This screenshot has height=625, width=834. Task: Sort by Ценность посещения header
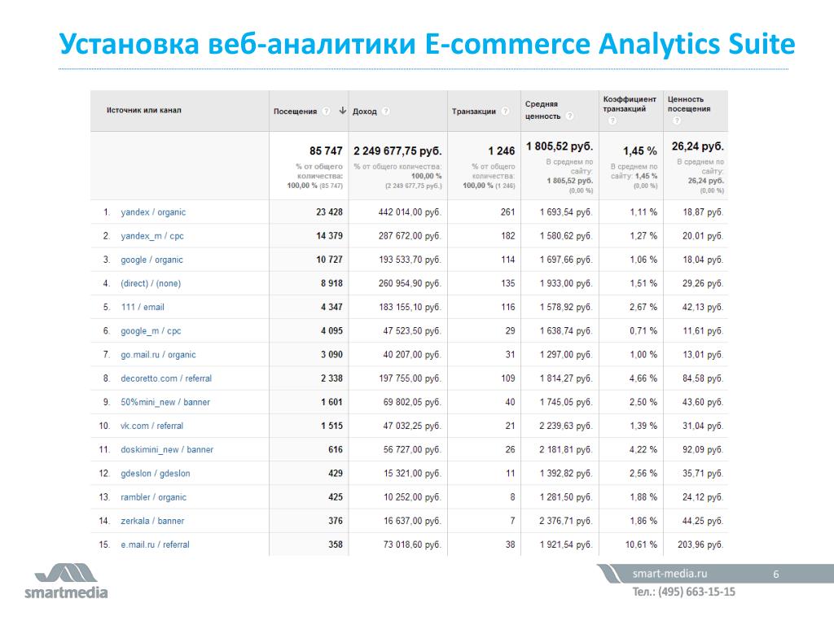pyautogui.click(x=689, y=104)
